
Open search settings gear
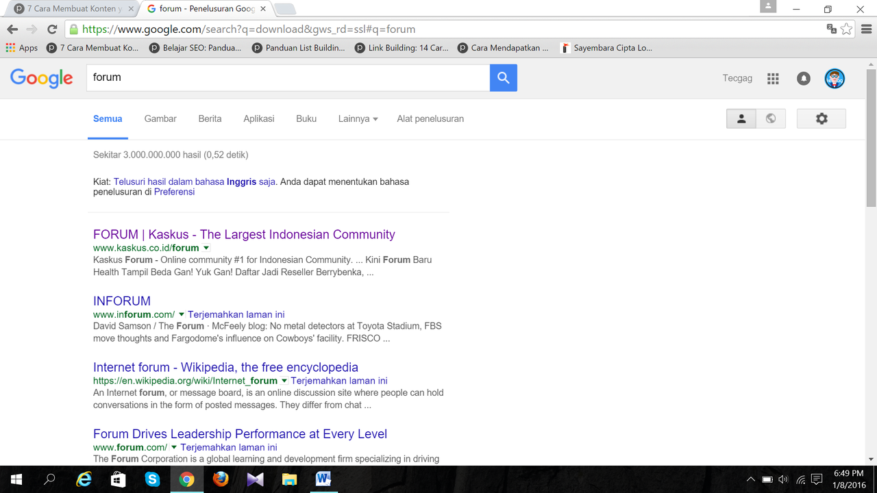click(822, 118)
